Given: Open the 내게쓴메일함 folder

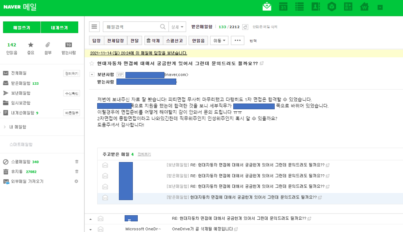Looking at the screenshot, I should coord(23,113).
